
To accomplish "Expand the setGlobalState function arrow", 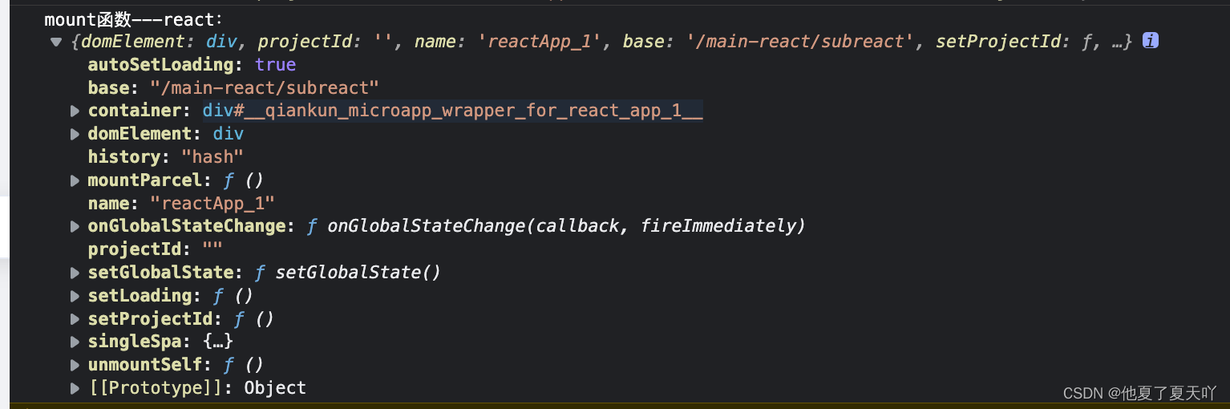I will coord(75,273).
